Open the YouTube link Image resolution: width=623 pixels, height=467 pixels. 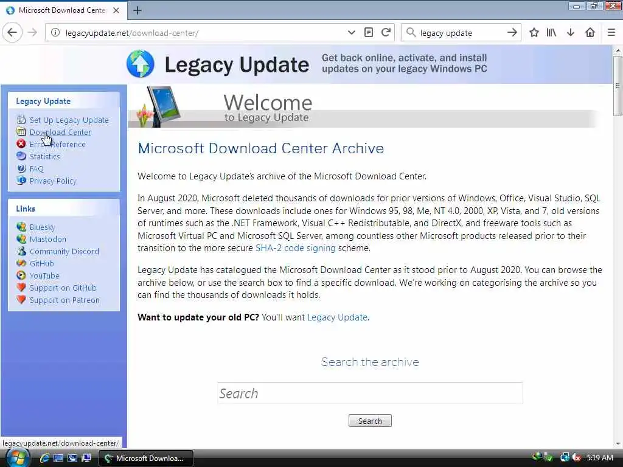tap(44, 275)
